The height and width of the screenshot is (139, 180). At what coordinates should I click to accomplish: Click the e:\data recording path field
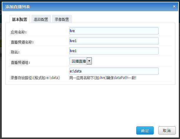tap(114, 71)
